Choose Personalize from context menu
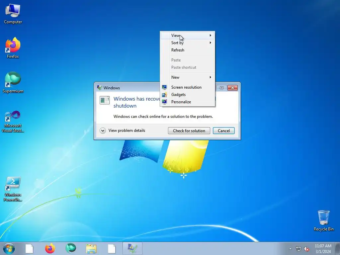The height and width of the screenshot is (255, 340). point(188,102)
